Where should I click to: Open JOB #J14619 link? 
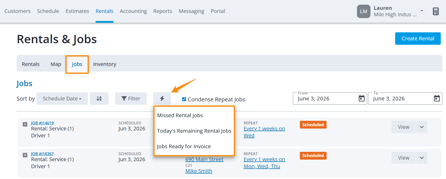pyautogui.click(x=42, y=123)
